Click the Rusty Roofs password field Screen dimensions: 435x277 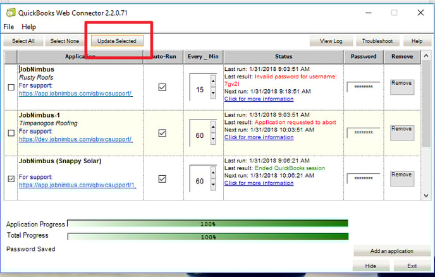click(x=364, y=87)
